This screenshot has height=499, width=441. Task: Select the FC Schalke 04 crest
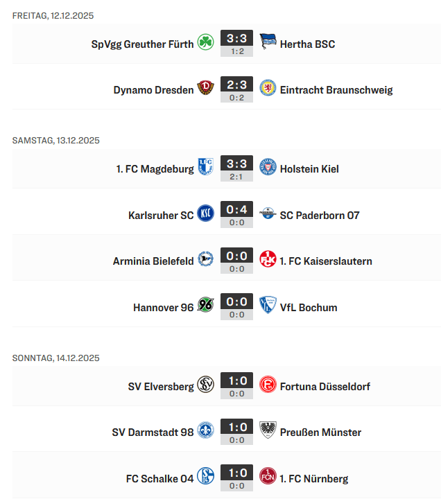click(x=205, y=478)
